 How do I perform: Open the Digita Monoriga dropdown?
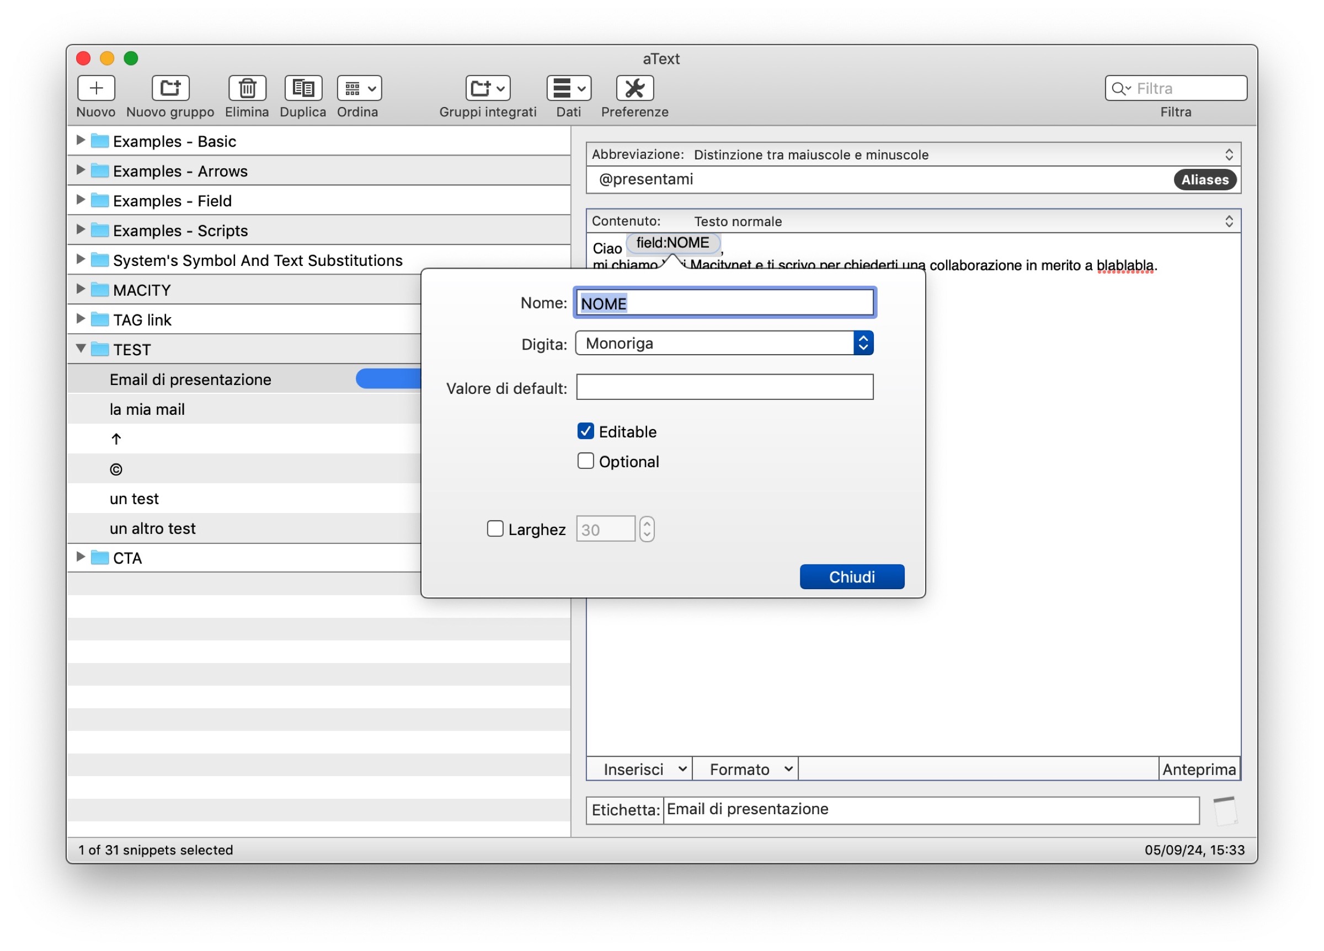coord(723,343)
